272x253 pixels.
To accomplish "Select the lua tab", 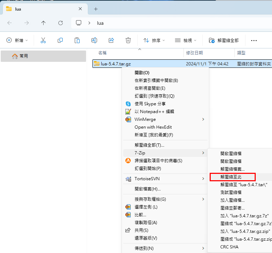I will point(45,9).
